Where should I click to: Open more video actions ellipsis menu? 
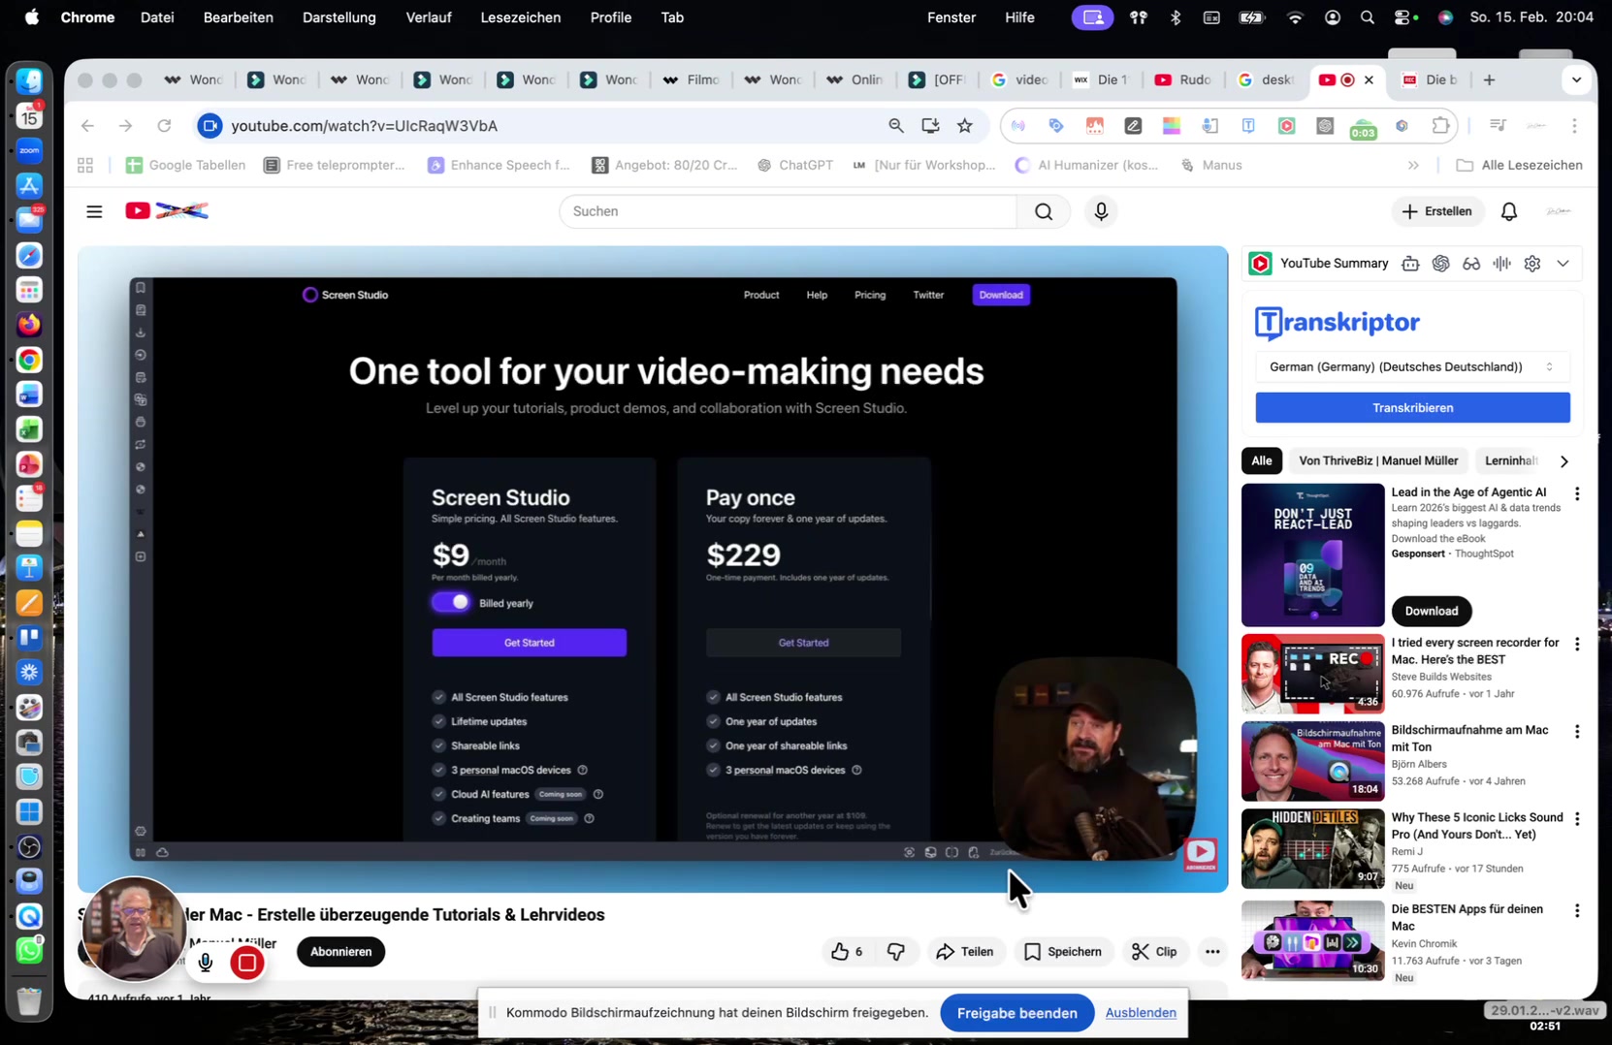pyautogui.click(x=1212, y=952)
